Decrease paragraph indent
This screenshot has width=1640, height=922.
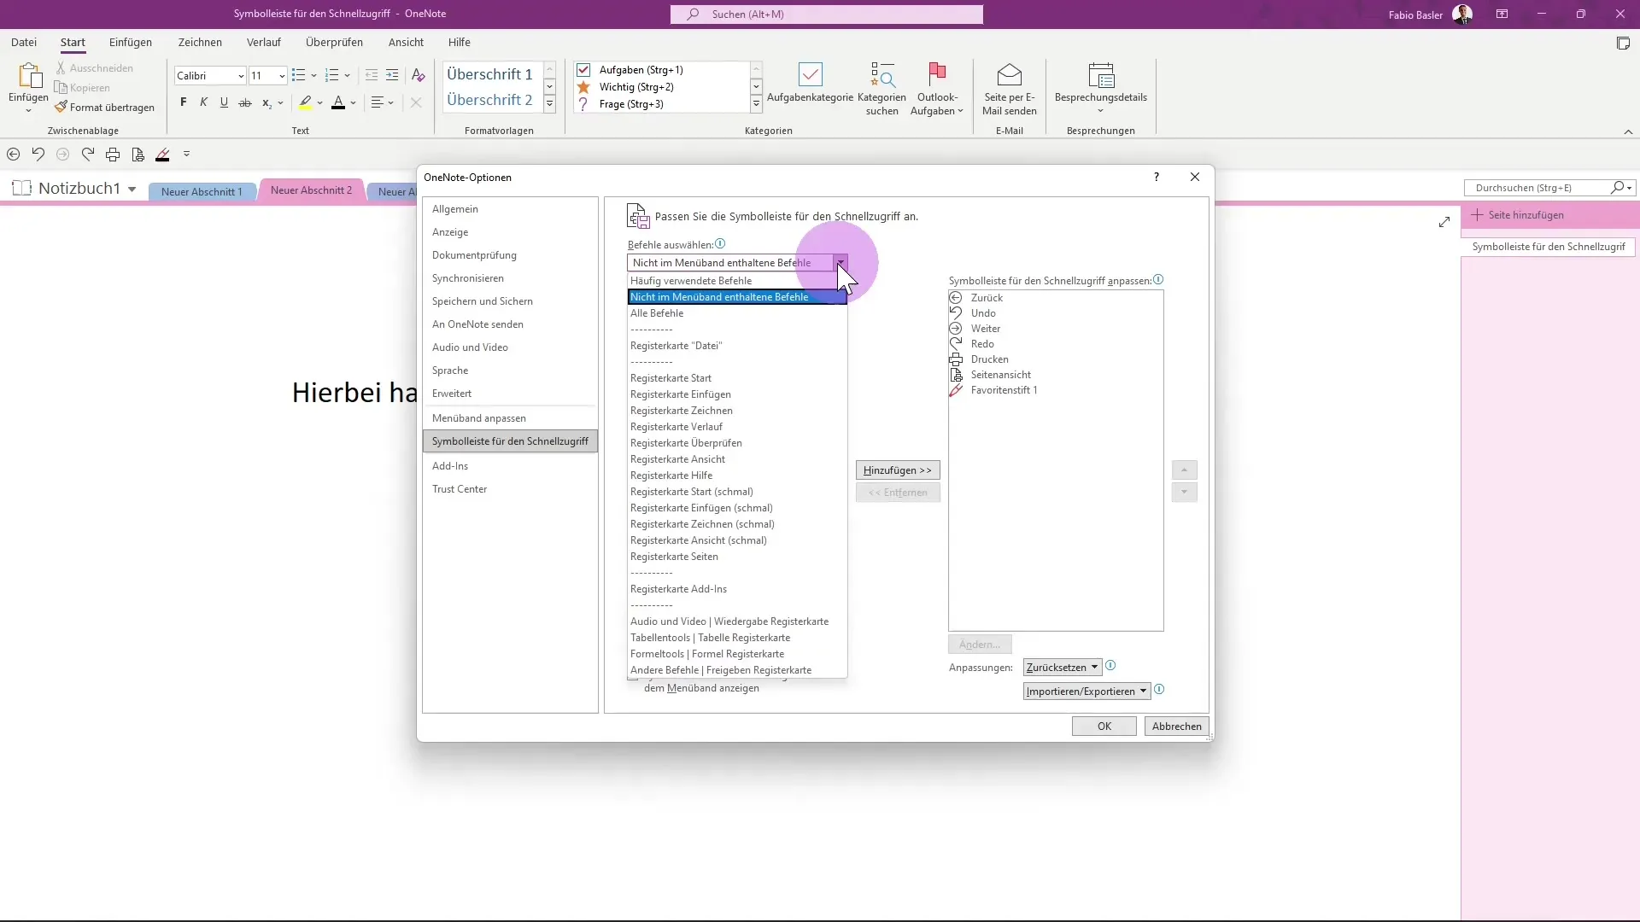[372, 75]
